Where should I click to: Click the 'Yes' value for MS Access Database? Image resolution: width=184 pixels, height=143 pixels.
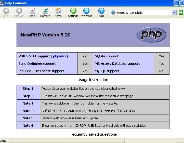click(162, 64)
